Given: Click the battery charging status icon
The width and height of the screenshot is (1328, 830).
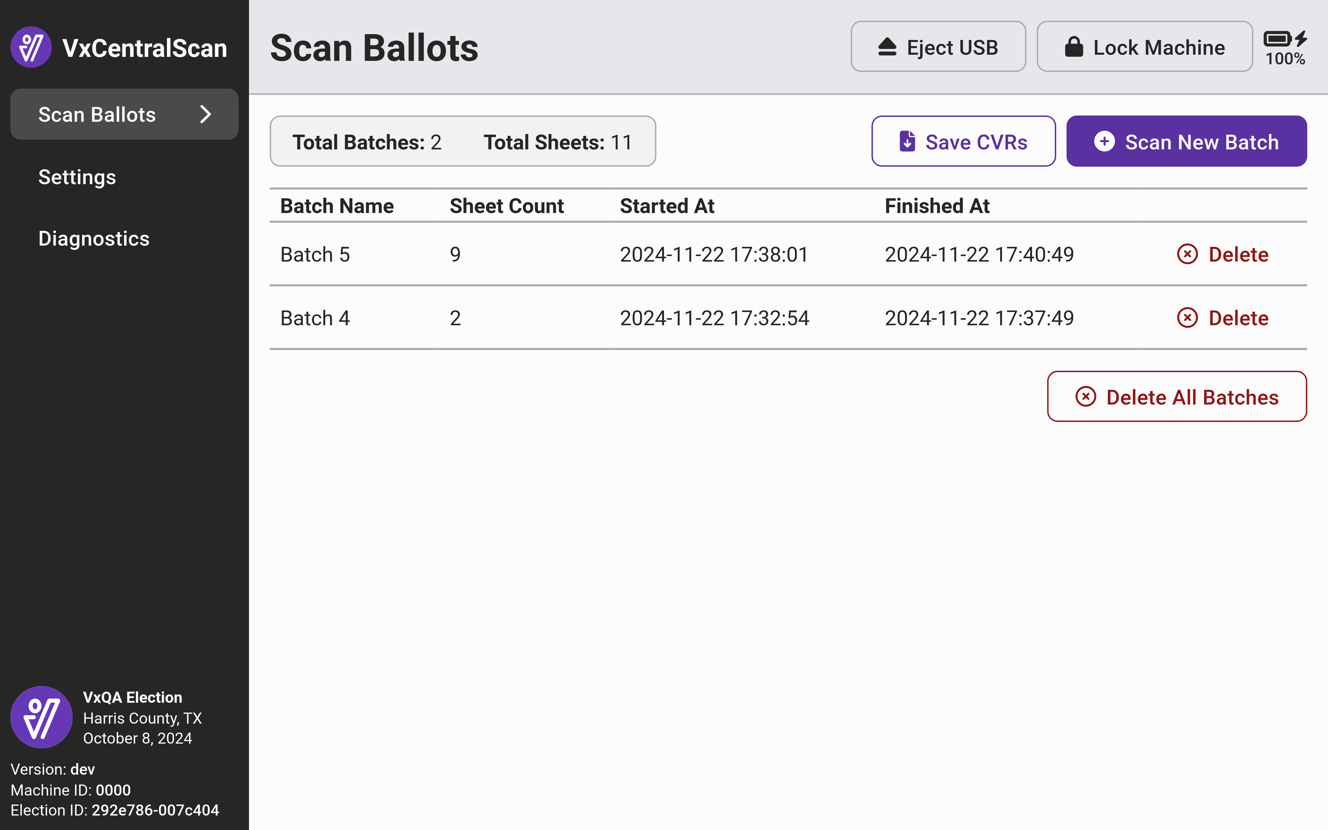Looking at the screenshot, I should click(1284, 40).
